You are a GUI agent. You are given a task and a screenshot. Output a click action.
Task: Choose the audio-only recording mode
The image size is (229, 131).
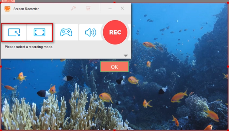[x=91, y=32]
